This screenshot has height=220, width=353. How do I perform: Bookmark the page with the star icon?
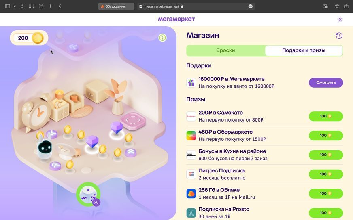click(337, 6)
